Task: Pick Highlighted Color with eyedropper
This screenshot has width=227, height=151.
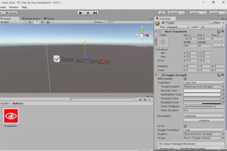Action: pyautogui.click(x=223, y=94)
